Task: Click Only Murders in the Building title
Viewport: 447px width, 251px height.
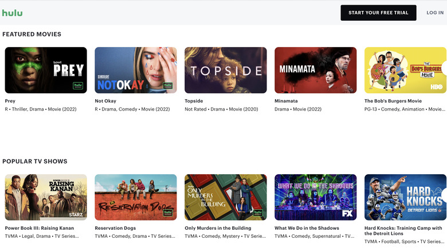Action: click(218, 228)
